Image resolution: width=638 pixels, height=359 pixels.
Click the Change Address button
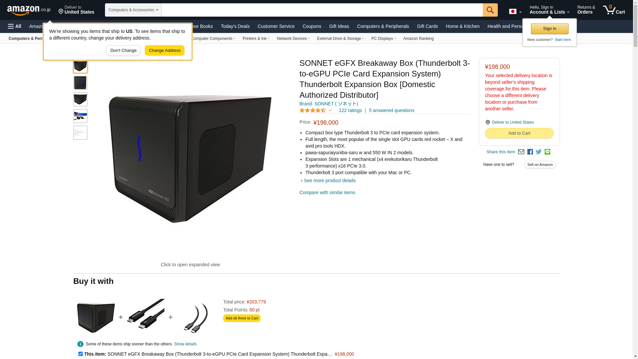[x=164, y=51]
